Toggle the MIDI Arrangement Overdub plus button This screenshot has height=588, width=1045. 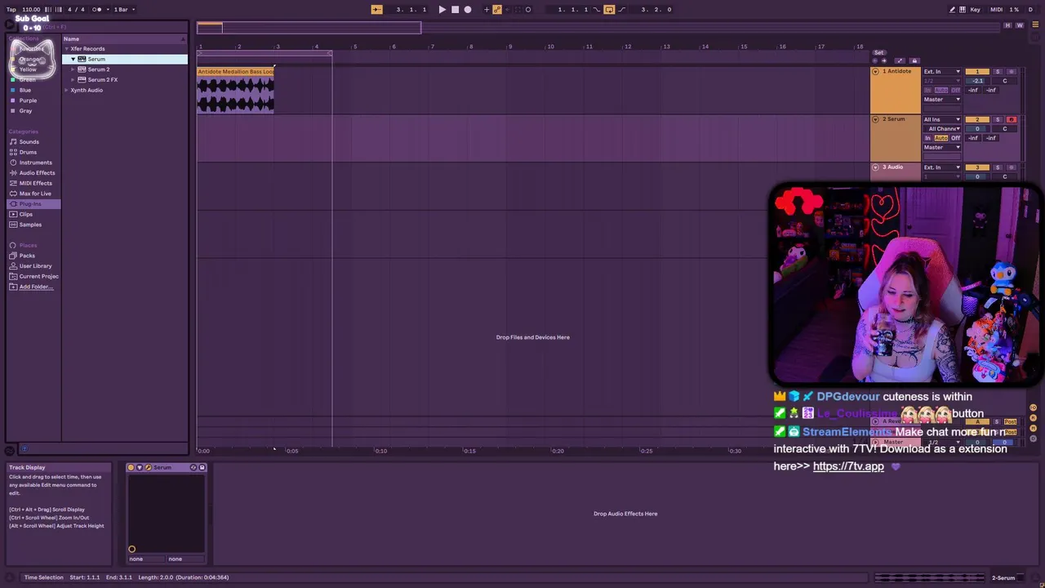(x=487, y=10)
